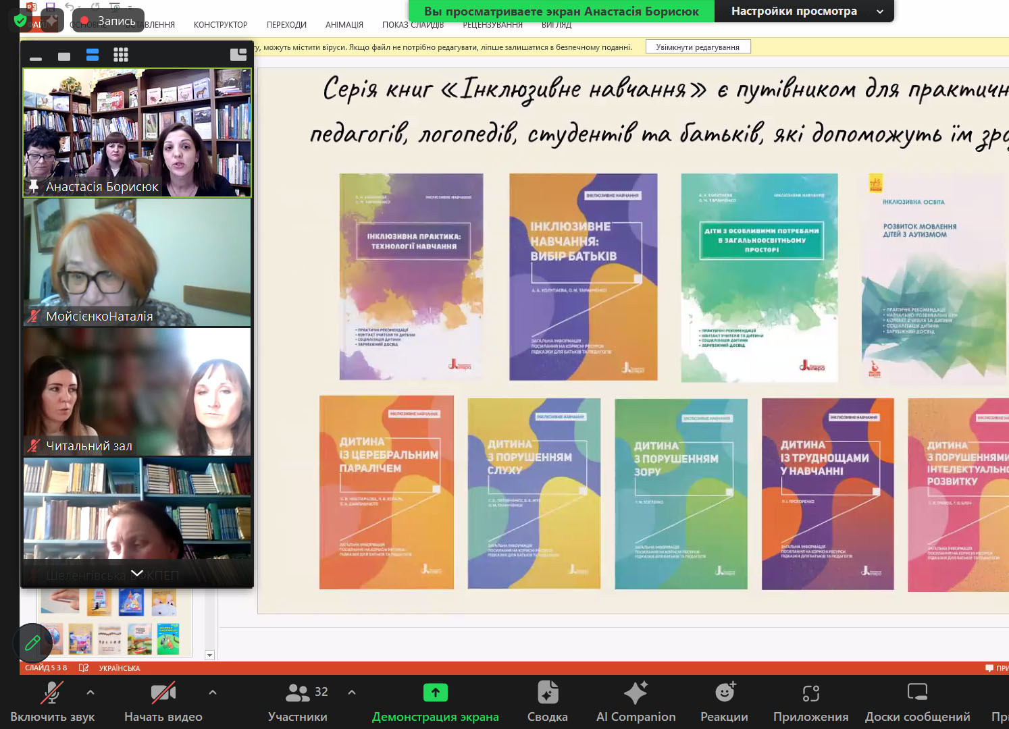Click the side-by-side layout icon in video panel
The image size is (1009, 729).
(x=238, y=55)
